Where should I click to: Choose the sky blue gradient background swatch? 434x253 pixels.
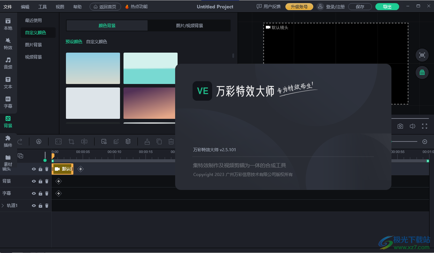click(93, 68)
